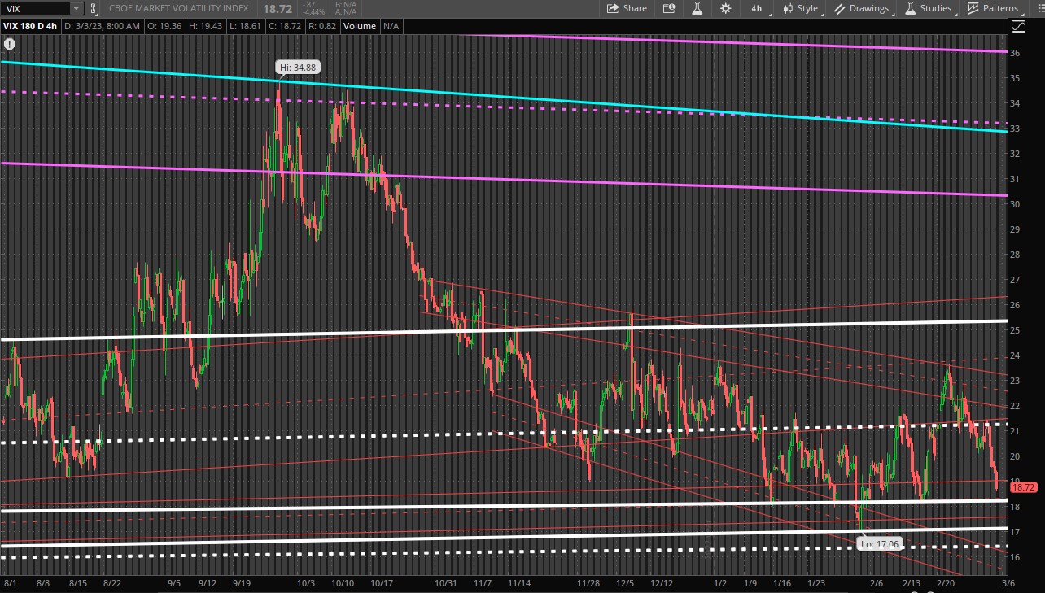Screen dimensions: 1045x593
Task: Open the Drawings menu
Action: (861, 8)
